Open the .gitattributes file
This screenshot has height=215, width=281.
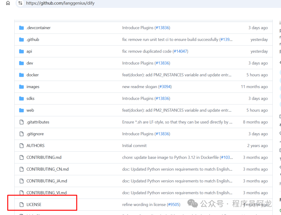[38, 122]
